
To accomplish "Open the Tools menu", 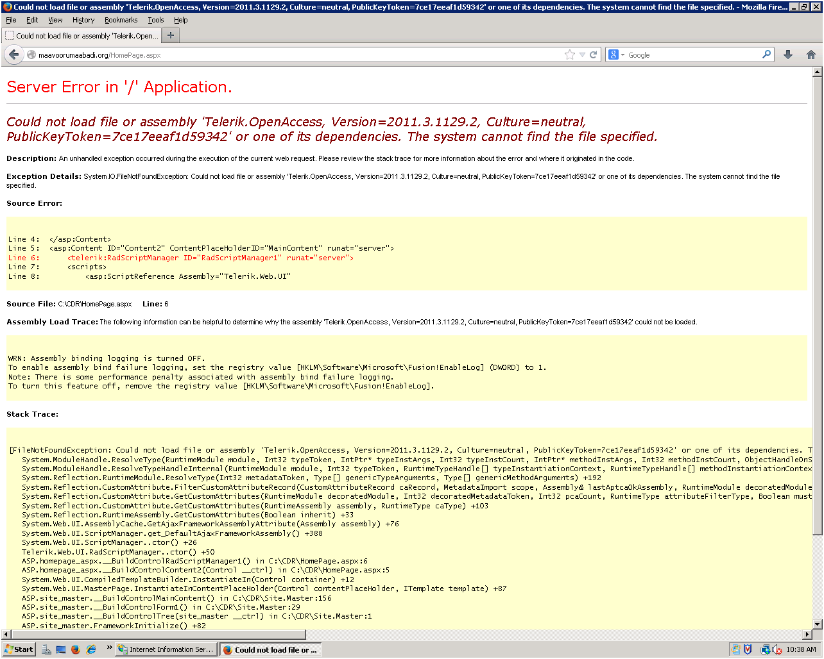I will 156,20.
